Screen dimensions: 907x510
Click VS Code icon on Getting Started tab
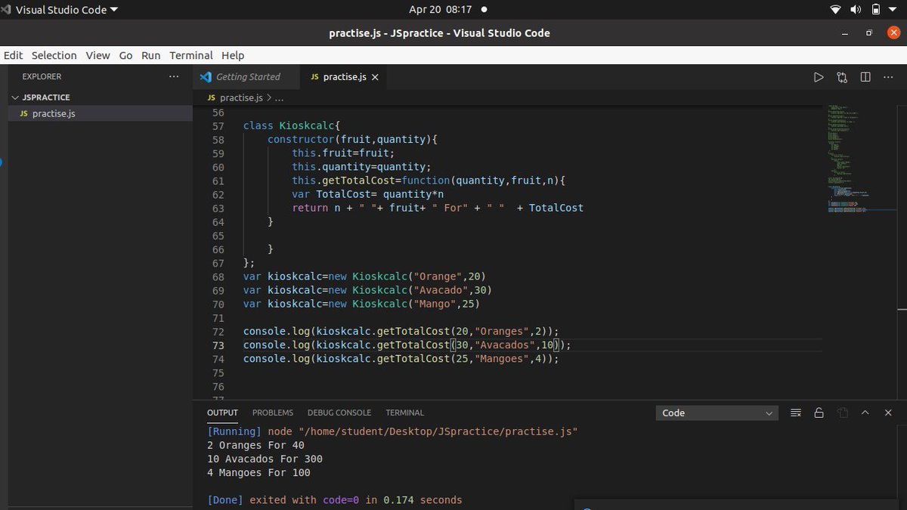tap(206, 77)
